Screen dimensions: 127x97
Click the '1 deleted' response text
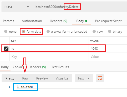[x=25, y=87]
